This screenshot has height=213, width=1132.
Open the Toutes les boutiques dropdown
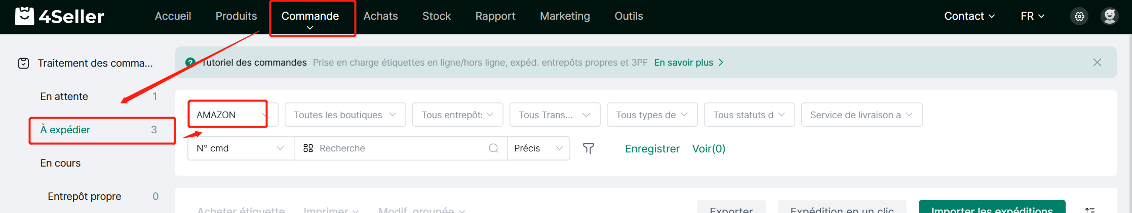345,115
